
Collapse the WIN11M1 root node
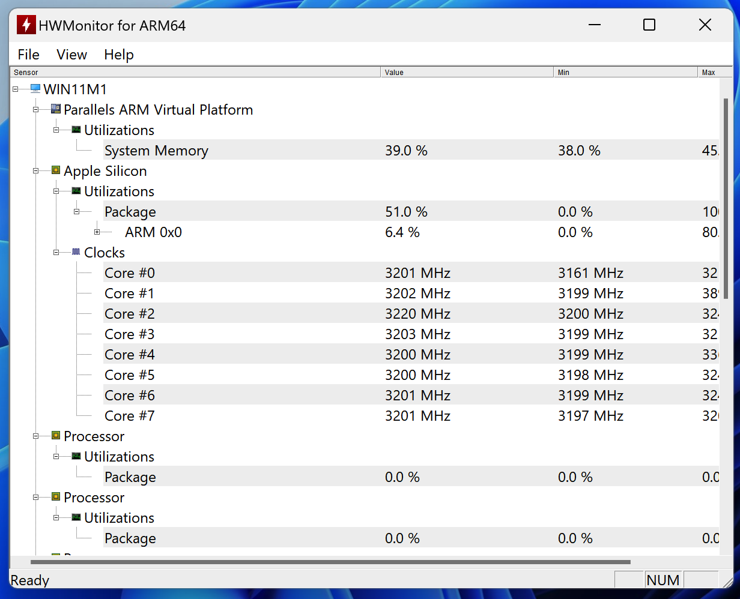click(x=16, y=89)
